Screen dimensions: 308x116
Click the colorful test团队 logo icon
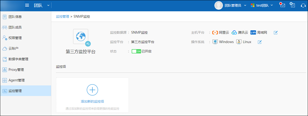[252, 5]
